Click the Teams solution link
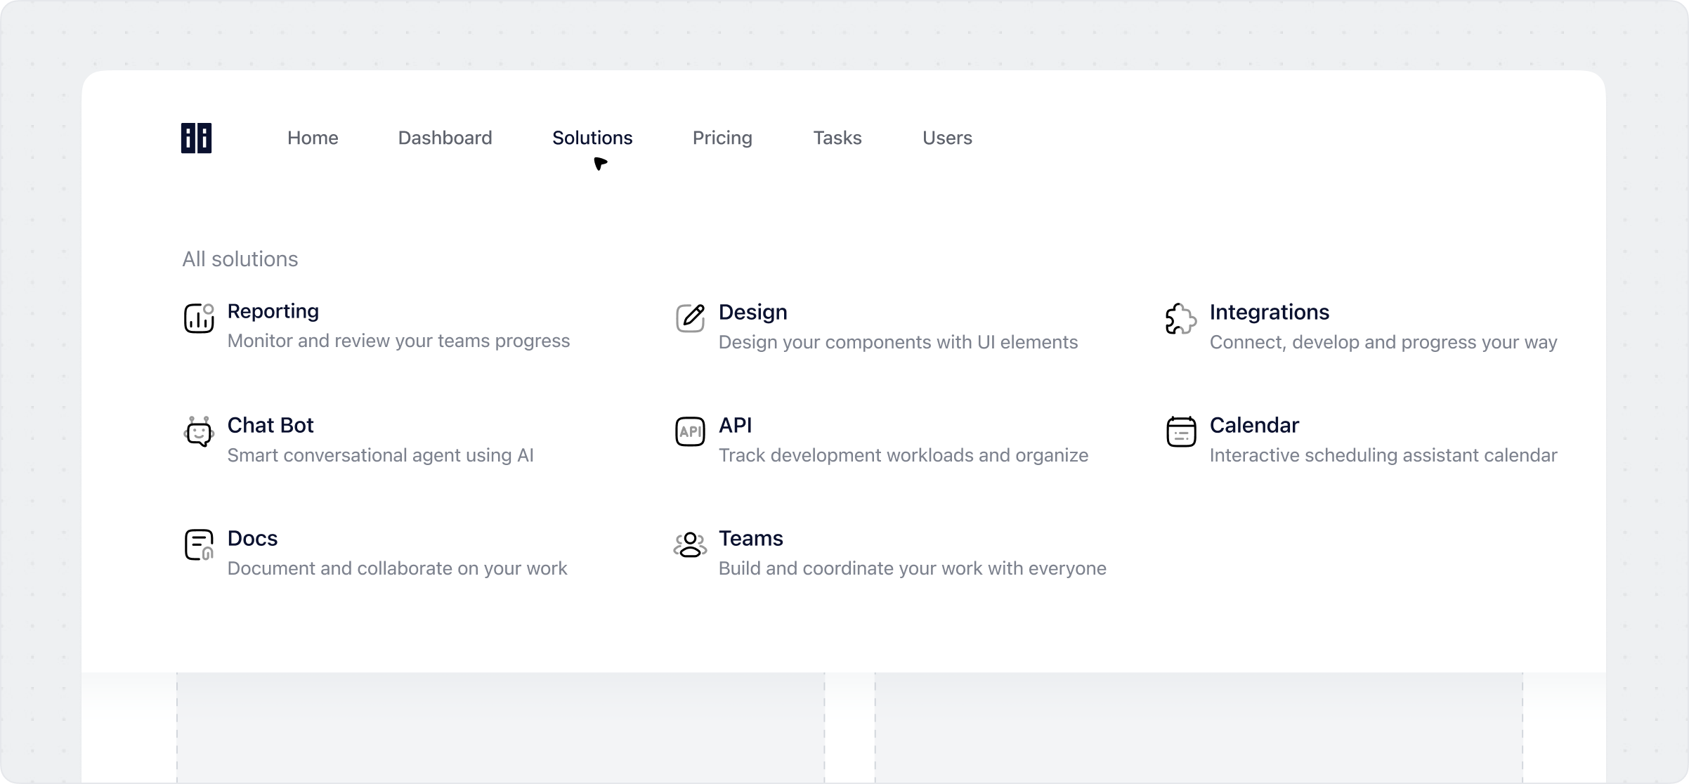Screen dimensions: 1689x784 coord(750,538)
